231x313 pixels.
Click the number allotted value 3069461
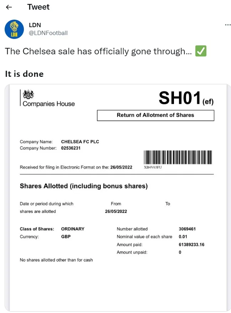(x=187, y=229)
